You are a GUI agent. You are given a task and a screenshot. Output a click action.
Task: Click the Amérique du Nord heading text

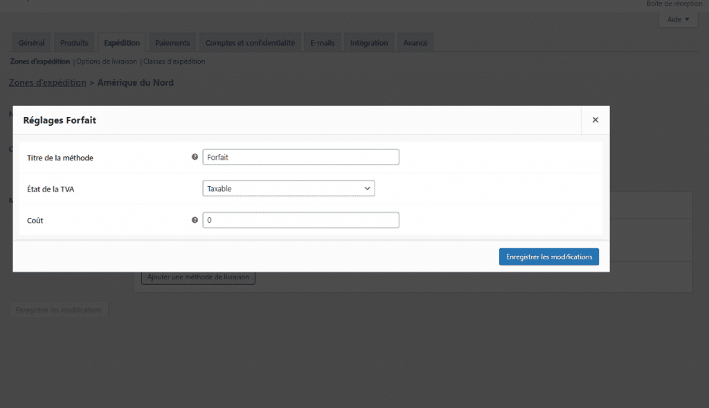tap(135, 82)
